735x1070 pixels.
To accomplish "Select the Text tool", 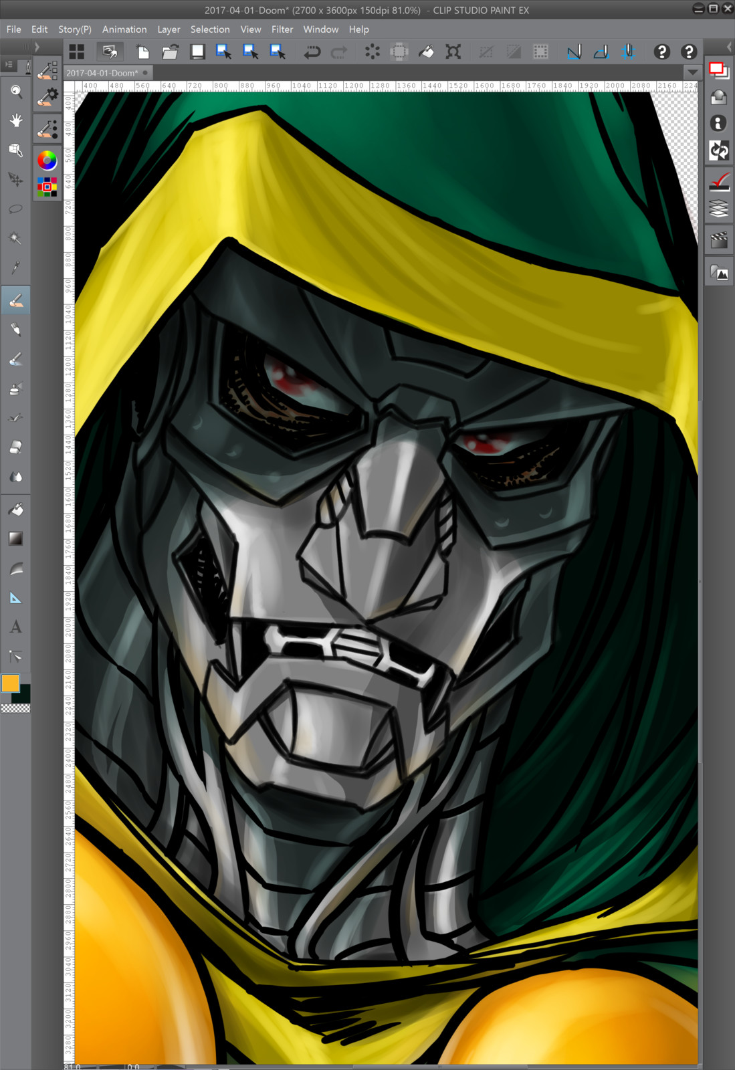I will tap(16, 627).
